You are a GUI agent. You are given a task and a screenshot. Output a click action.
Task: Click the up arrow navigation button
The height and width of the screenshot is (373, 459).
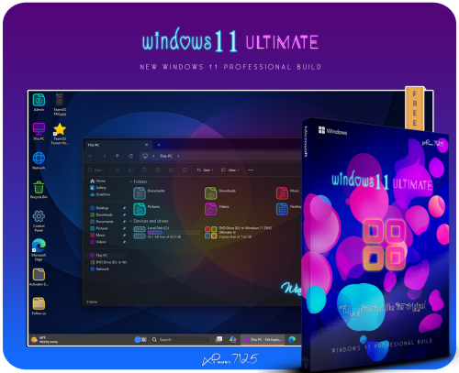click(118, 156)
